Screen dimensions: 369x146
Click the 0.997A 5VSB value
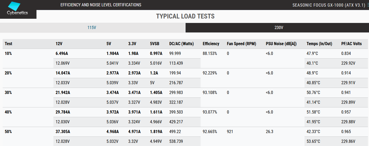tap(156, 54)
